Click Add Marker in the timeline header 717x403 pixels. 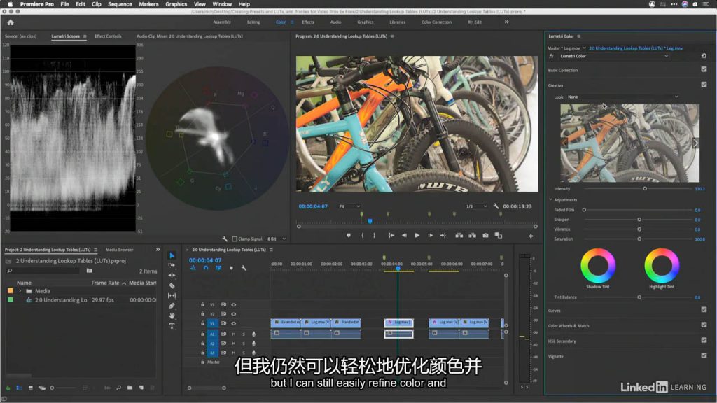coord(231,268)
